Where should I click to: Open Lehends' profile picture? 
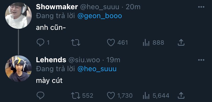click(18, 69)
